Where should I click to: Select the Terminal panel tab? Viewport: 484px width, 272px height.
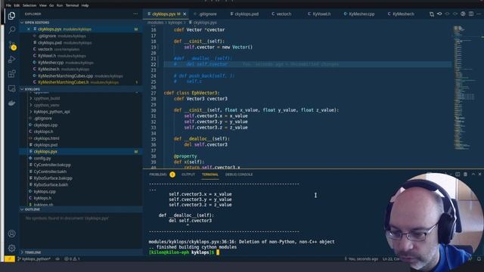210,175
